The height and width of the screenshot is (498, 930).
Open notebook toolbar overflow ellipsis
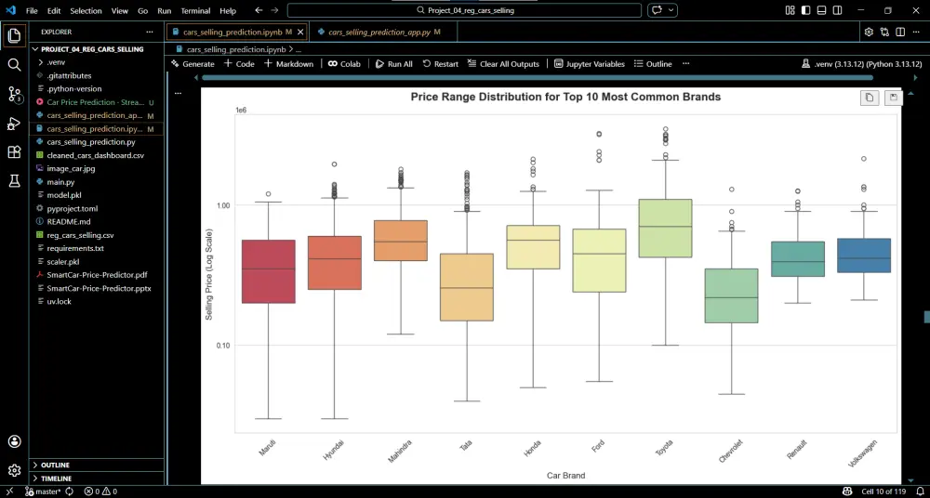(685, 63)
